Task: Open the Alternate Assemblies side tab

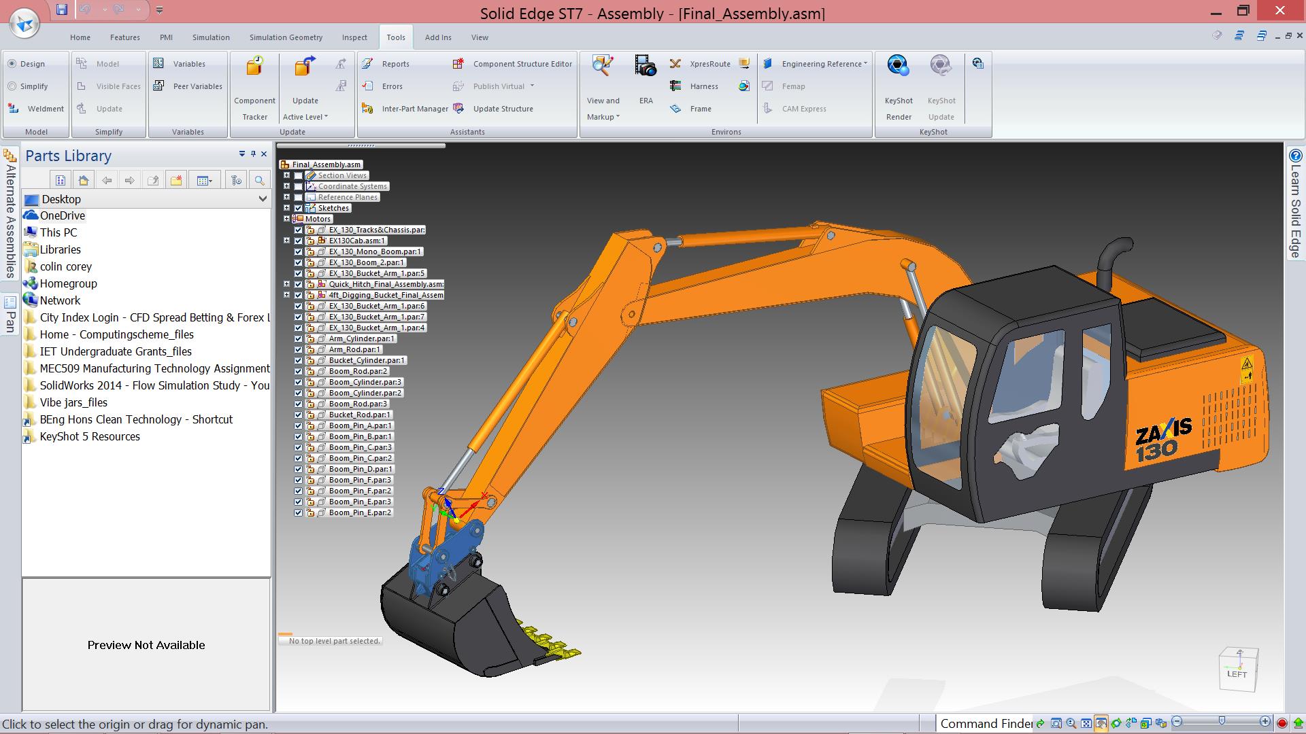Action: point(10,214)
